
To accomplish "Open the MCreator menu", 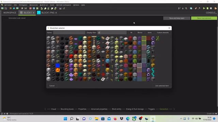I will [8, 5].
